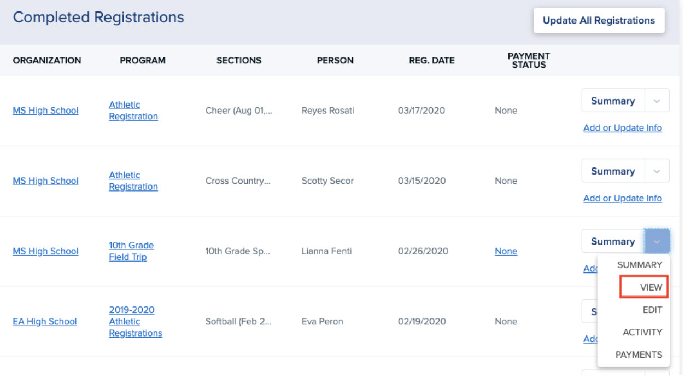Image resolution: width=685 pixels, height=377 pixels.
Task: Click the REG. DATE column header
Action: (432, 61)
